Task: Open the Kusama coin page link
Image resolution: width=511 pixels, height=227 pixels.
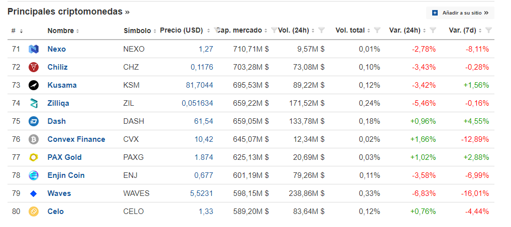Action: click(62, 85)
